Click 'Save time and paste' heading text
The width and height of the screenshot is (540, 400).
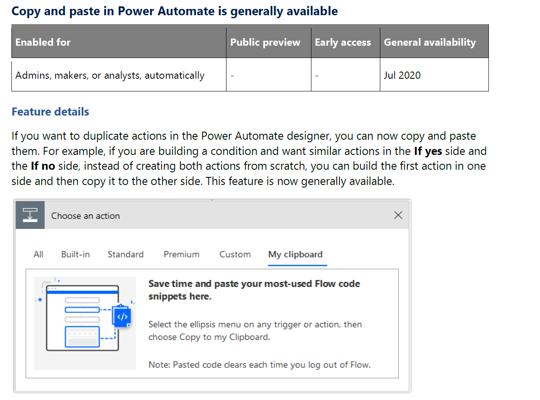pos(254,290)
